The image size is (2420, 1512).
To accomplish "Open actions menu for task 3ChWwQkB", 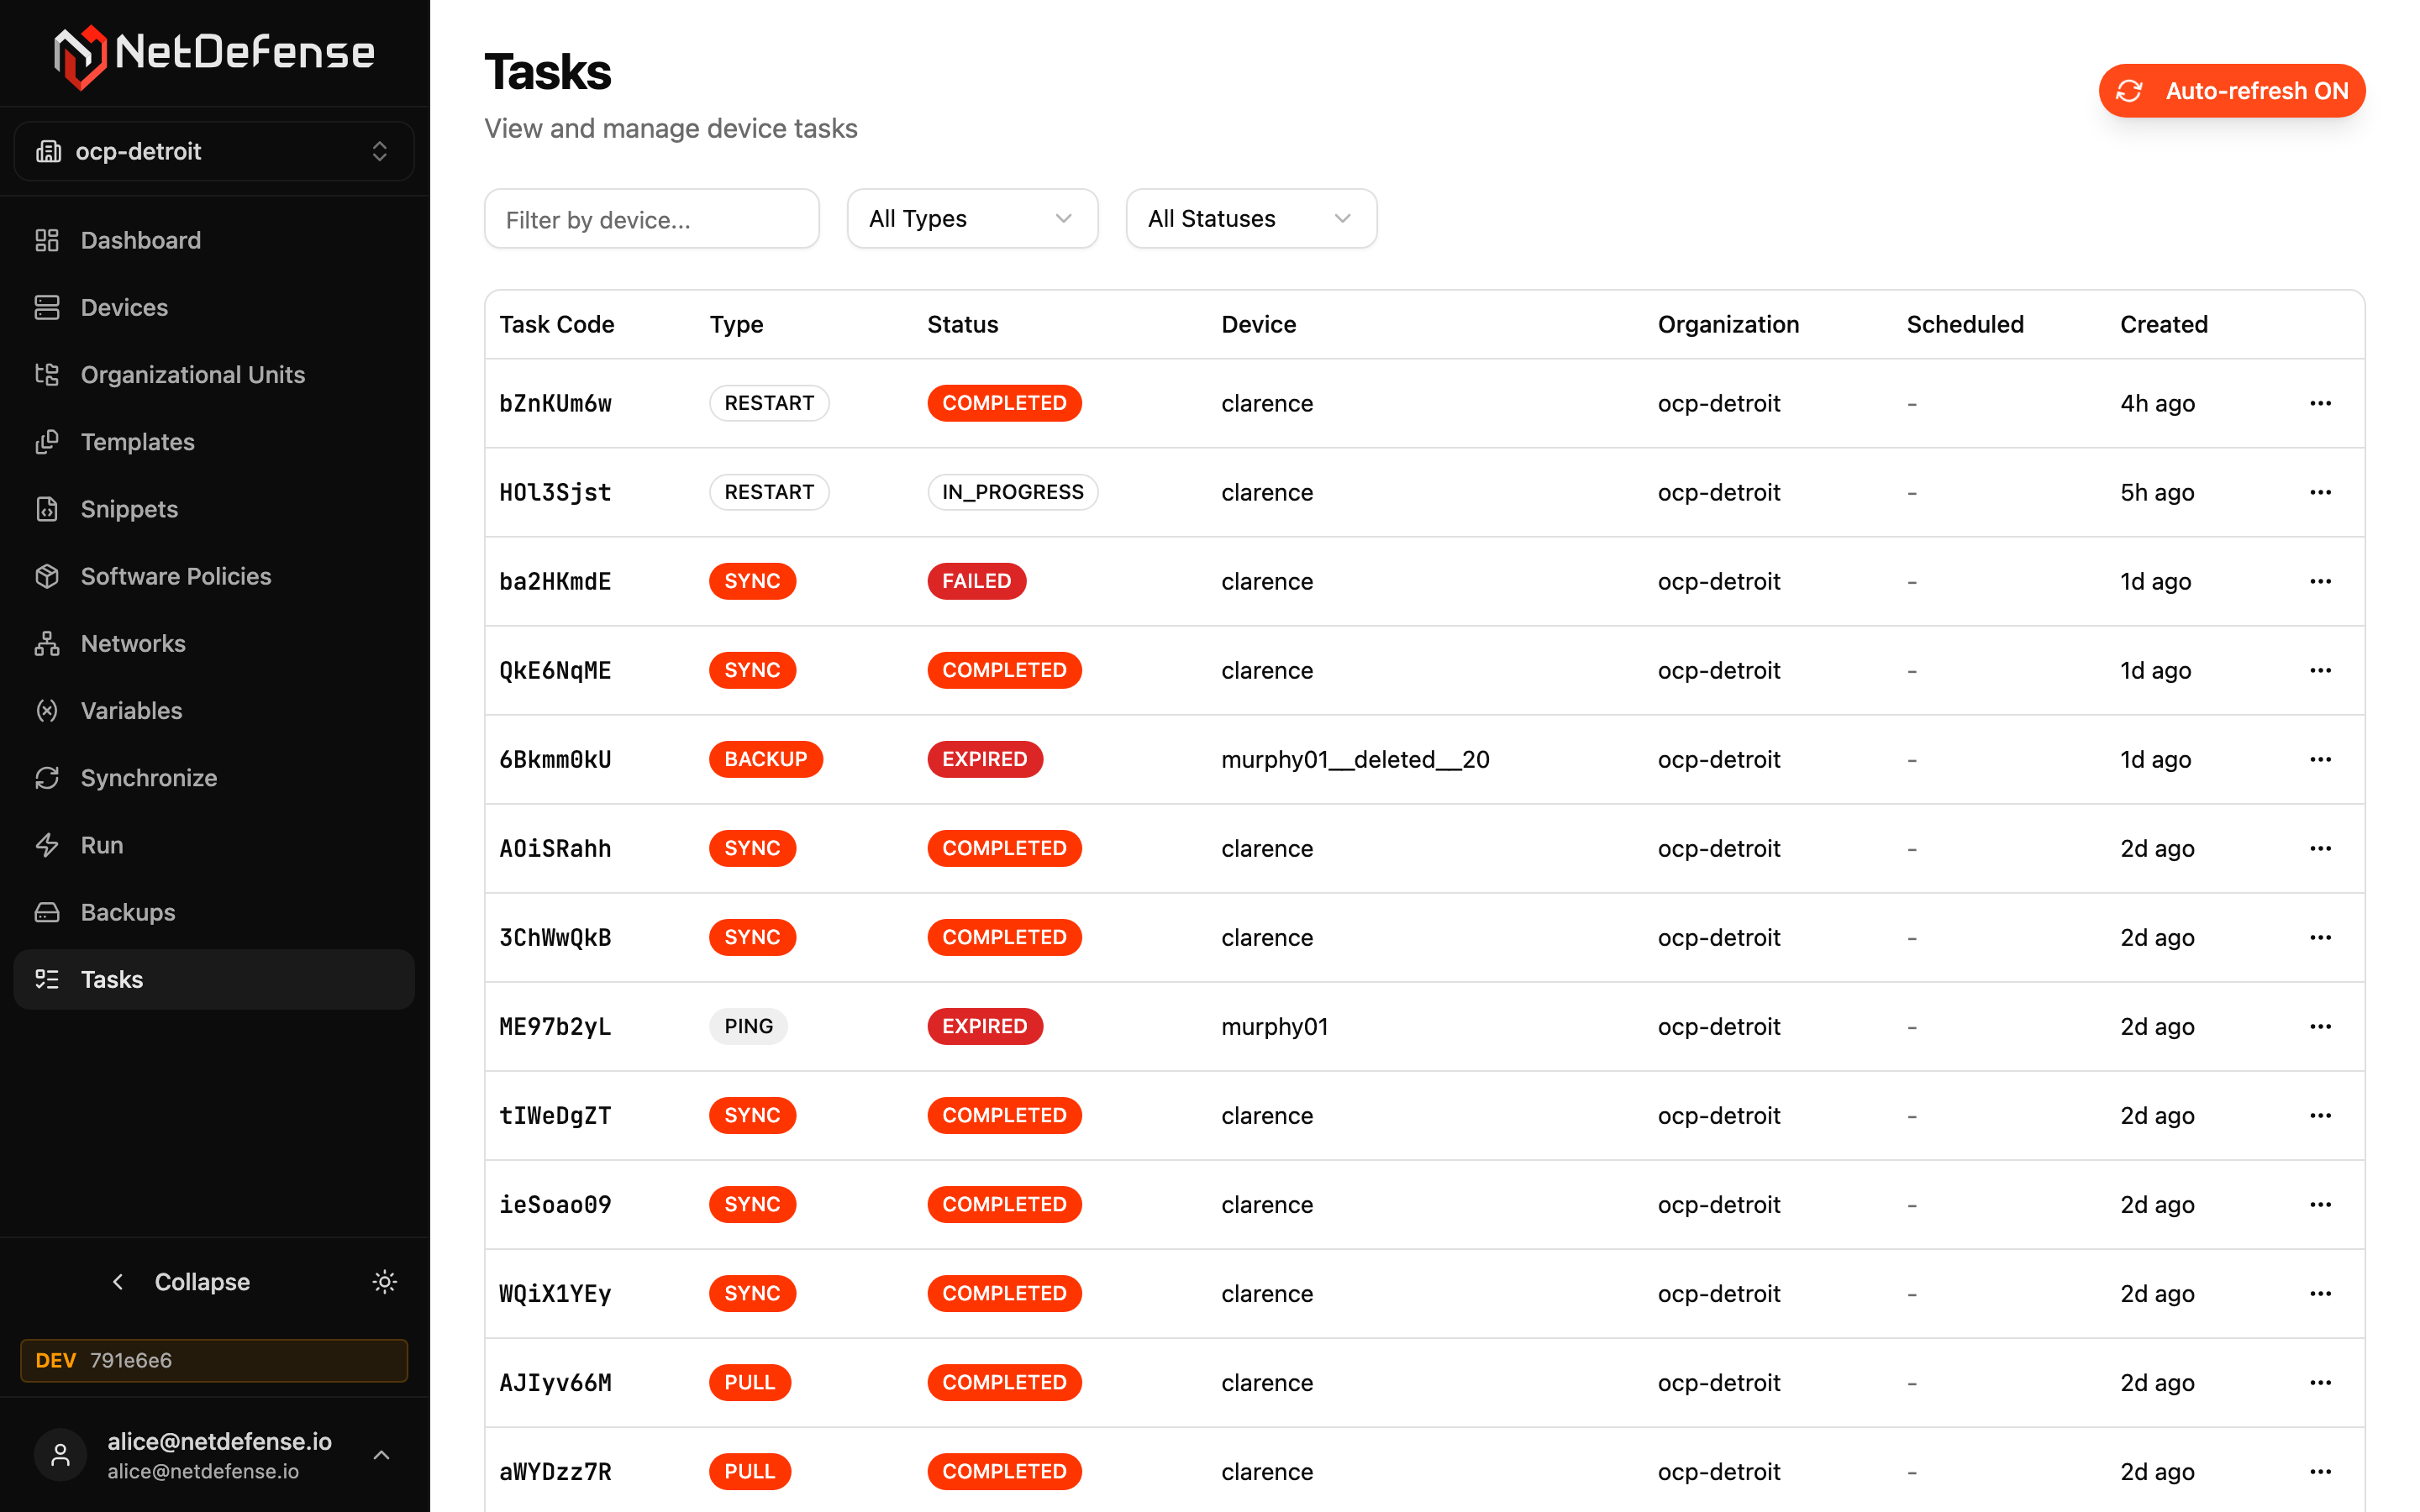I will [x=2320, y=937].
